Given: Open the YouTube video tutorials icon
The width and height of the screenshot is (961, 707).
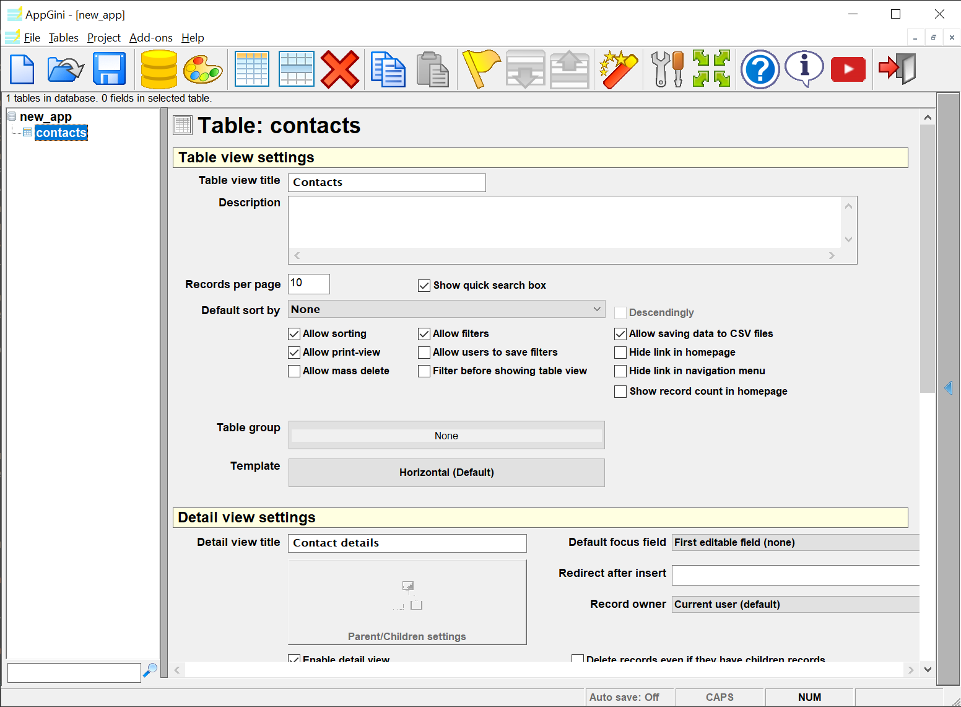Looking at the screenshot, I should tap(848, 69).
